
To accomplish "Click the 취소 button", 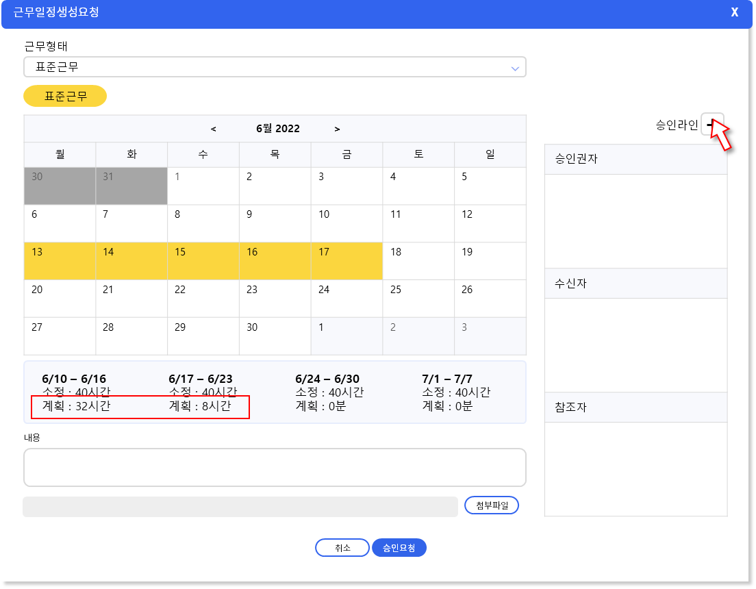I will 342,547.
